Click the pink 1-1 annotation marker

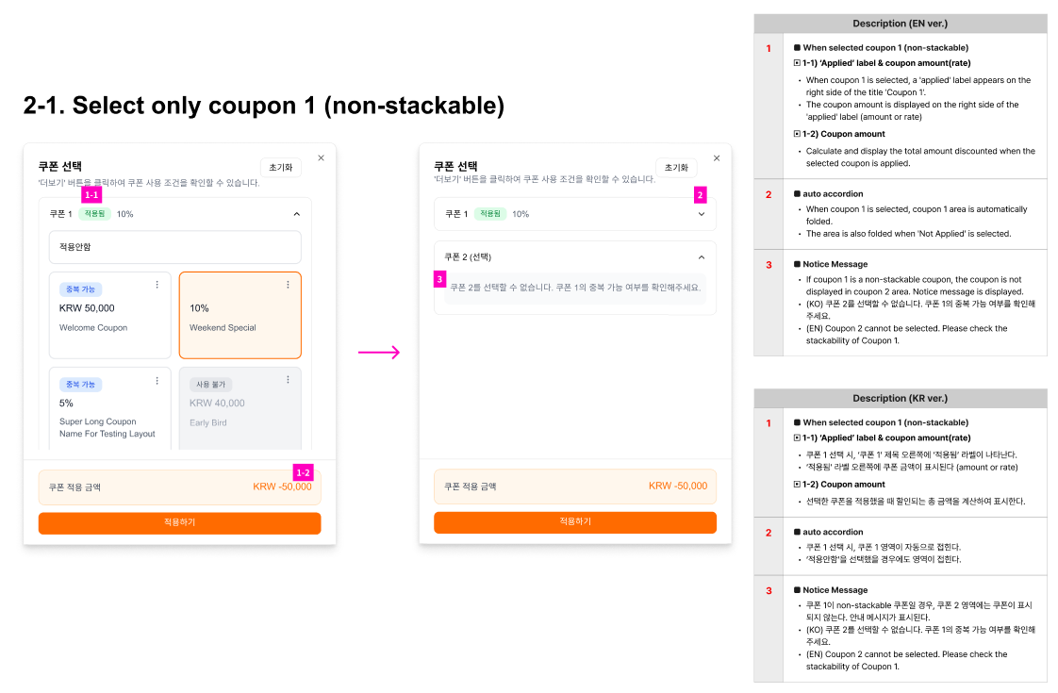[91, 195]
